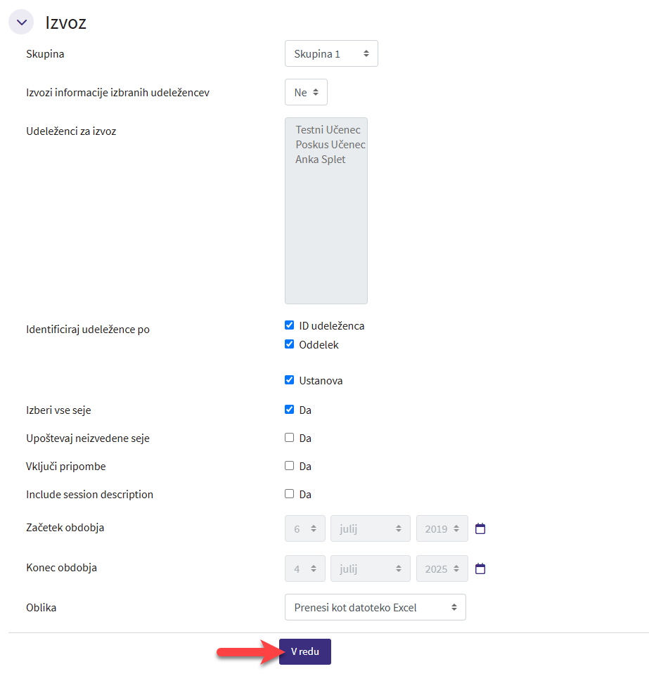
Task: Open the Začetek obdobja year dropdown
Action: coord(442,529)
